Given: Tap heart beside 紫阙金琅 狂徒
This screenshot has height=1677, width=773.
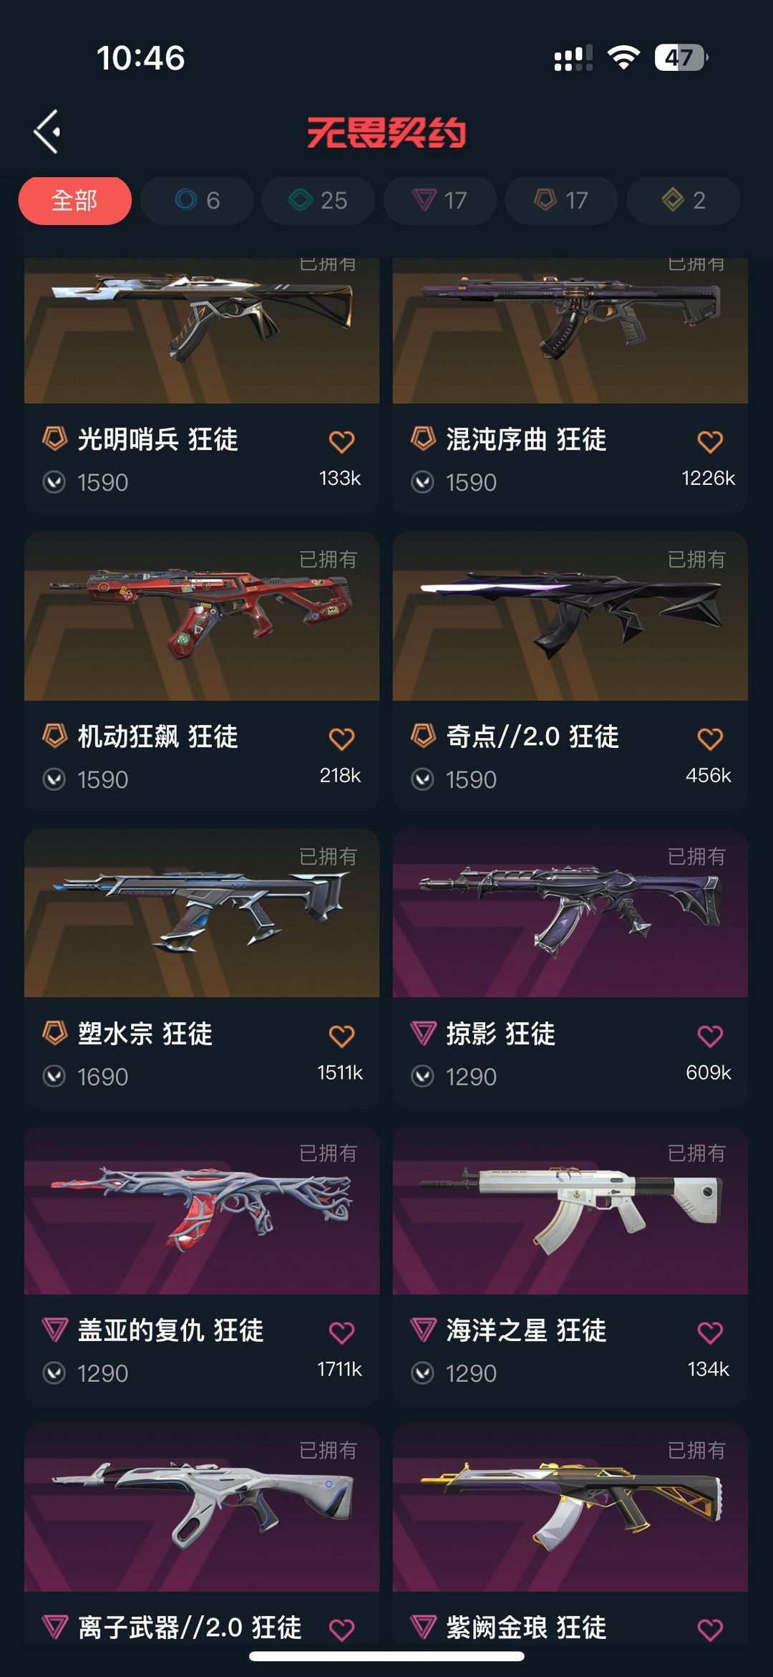Looking at the screenshot, I should pyautogui.click(x=710, y=1630).
